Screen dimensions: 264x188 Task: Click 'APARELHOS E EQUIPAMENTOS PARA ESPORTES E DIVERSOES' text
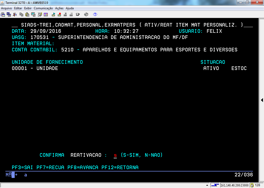tap(160, 50)
